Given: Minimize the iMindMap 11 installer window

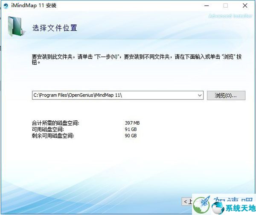Looking at the screenshot, I should [207, 6].
